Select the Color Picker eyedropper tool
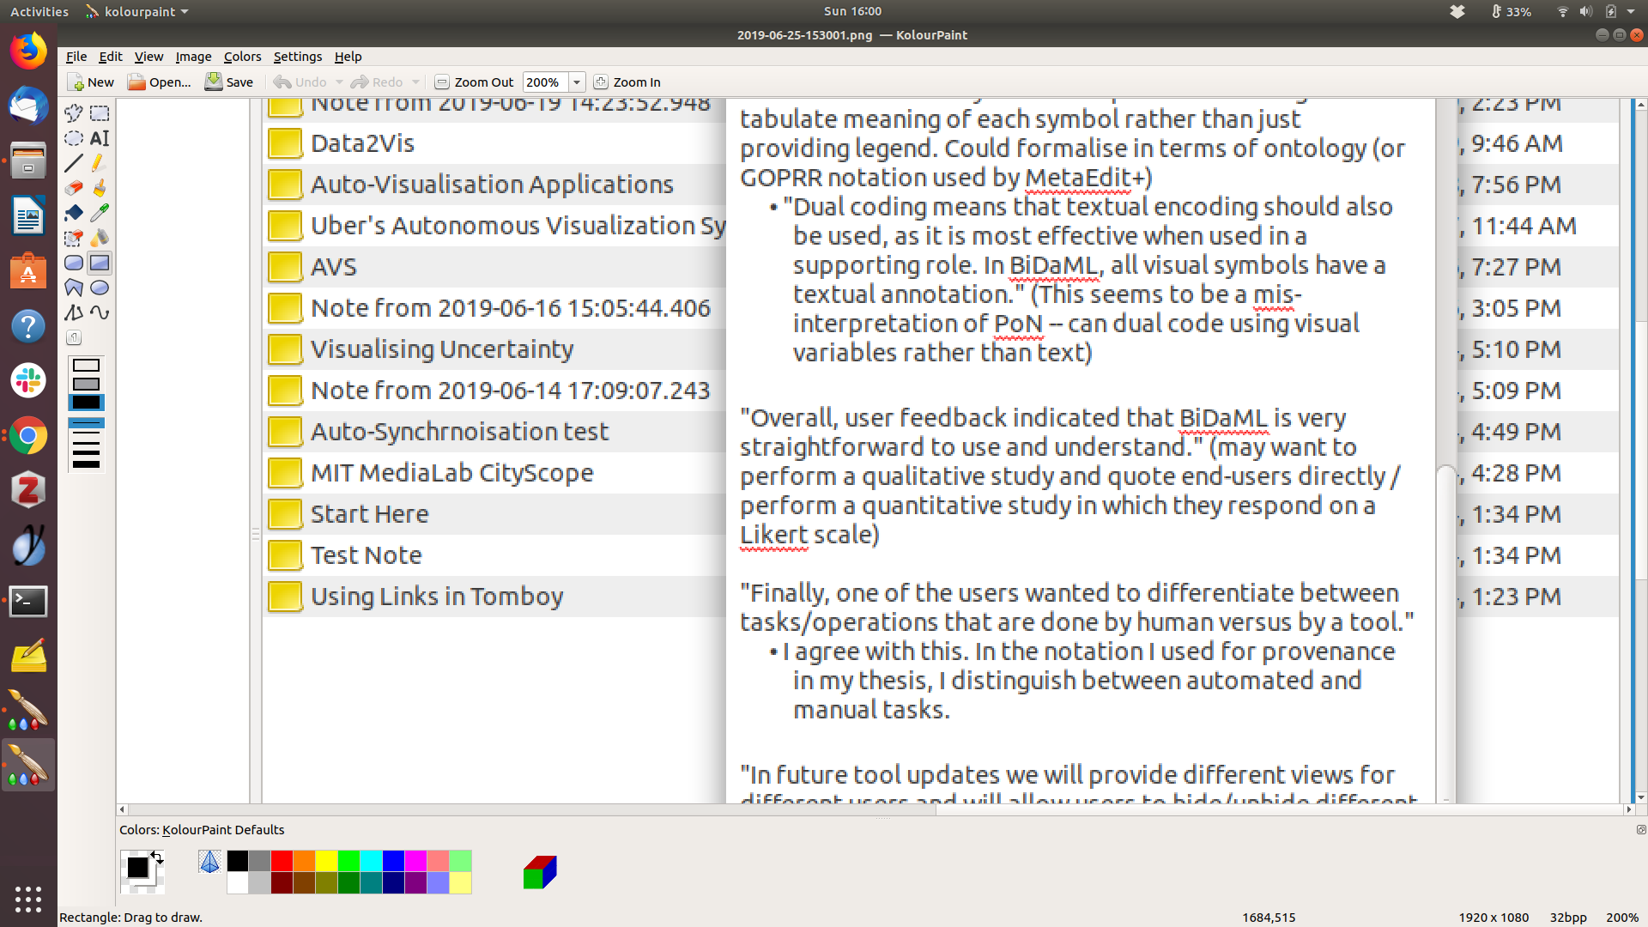1648x927 pixels. [100, 213]
